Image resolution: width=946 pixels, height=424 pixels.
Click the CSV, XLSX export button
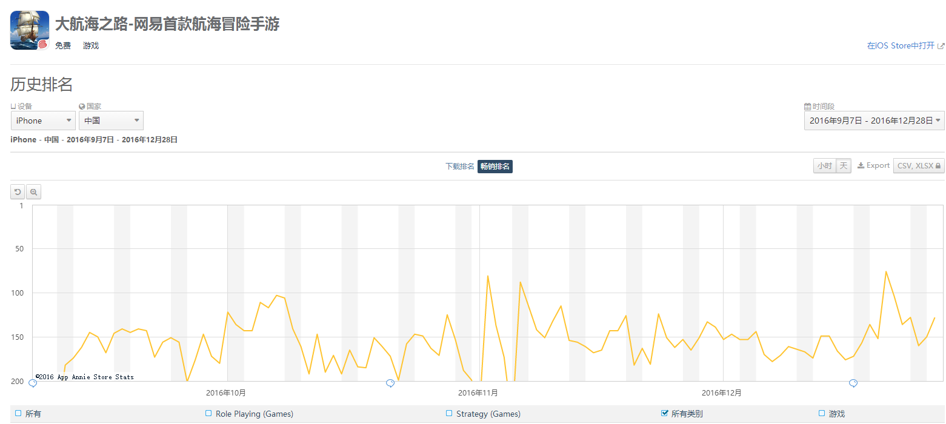pyautogui.click(x=918, y=165)
